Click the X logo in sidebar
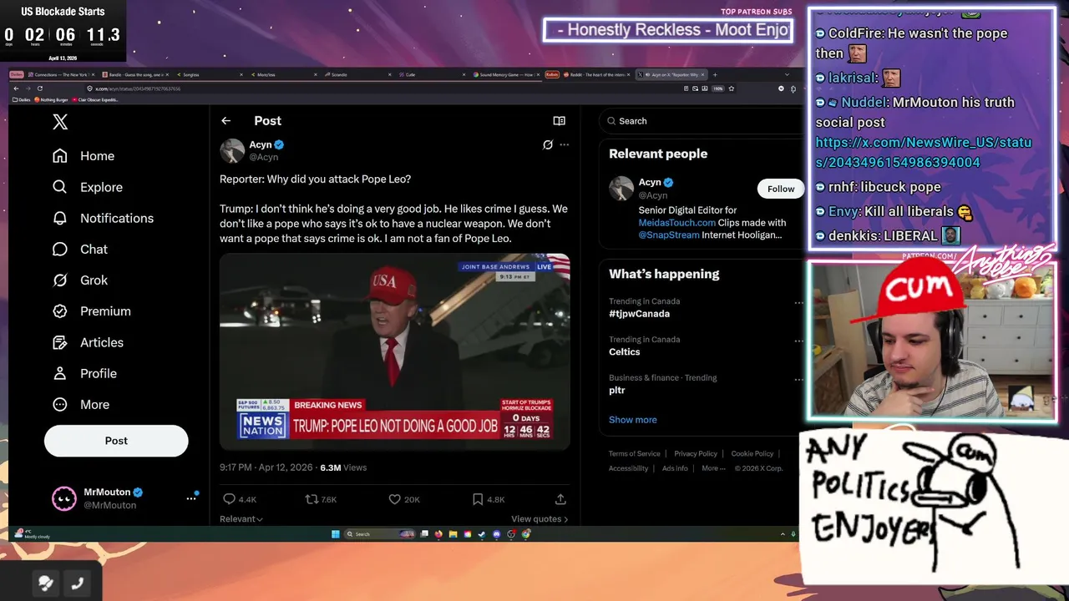This screenshot has height=601, width=1069. click(x=60, y=122)
